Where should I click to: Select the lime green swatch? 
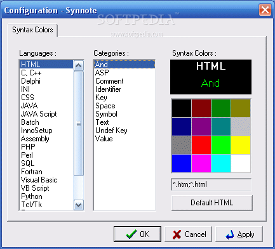221,145
